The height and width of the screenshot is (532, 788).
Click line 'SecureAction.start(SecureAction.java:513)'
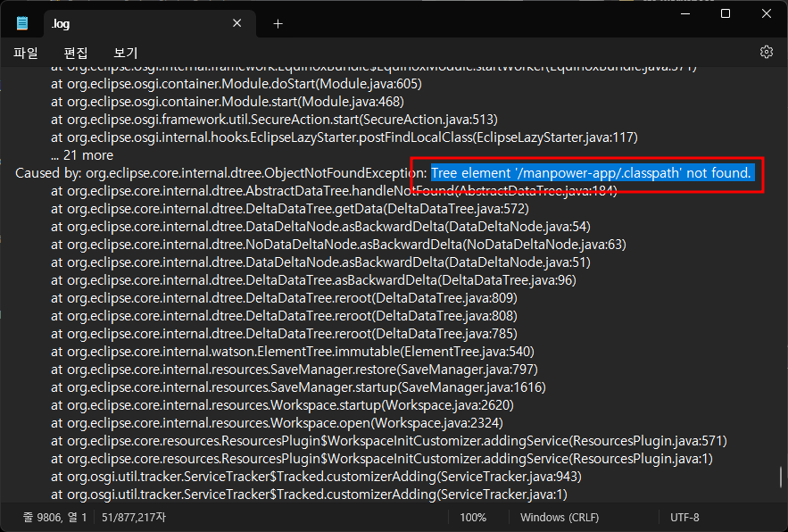274,120
